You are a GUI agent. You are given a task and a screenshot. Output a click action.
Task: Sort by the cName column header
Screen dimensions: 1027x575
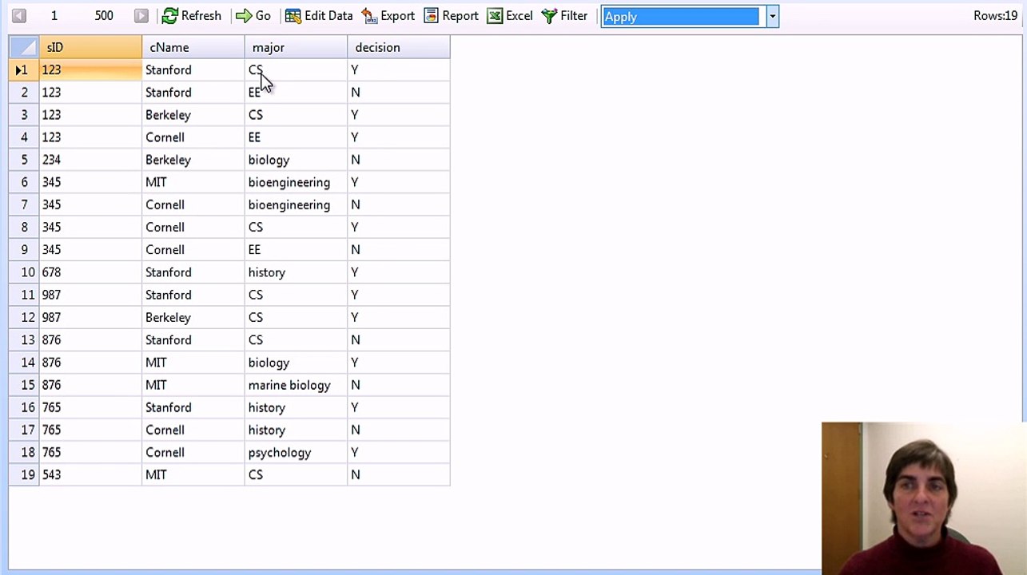(193, 47)
